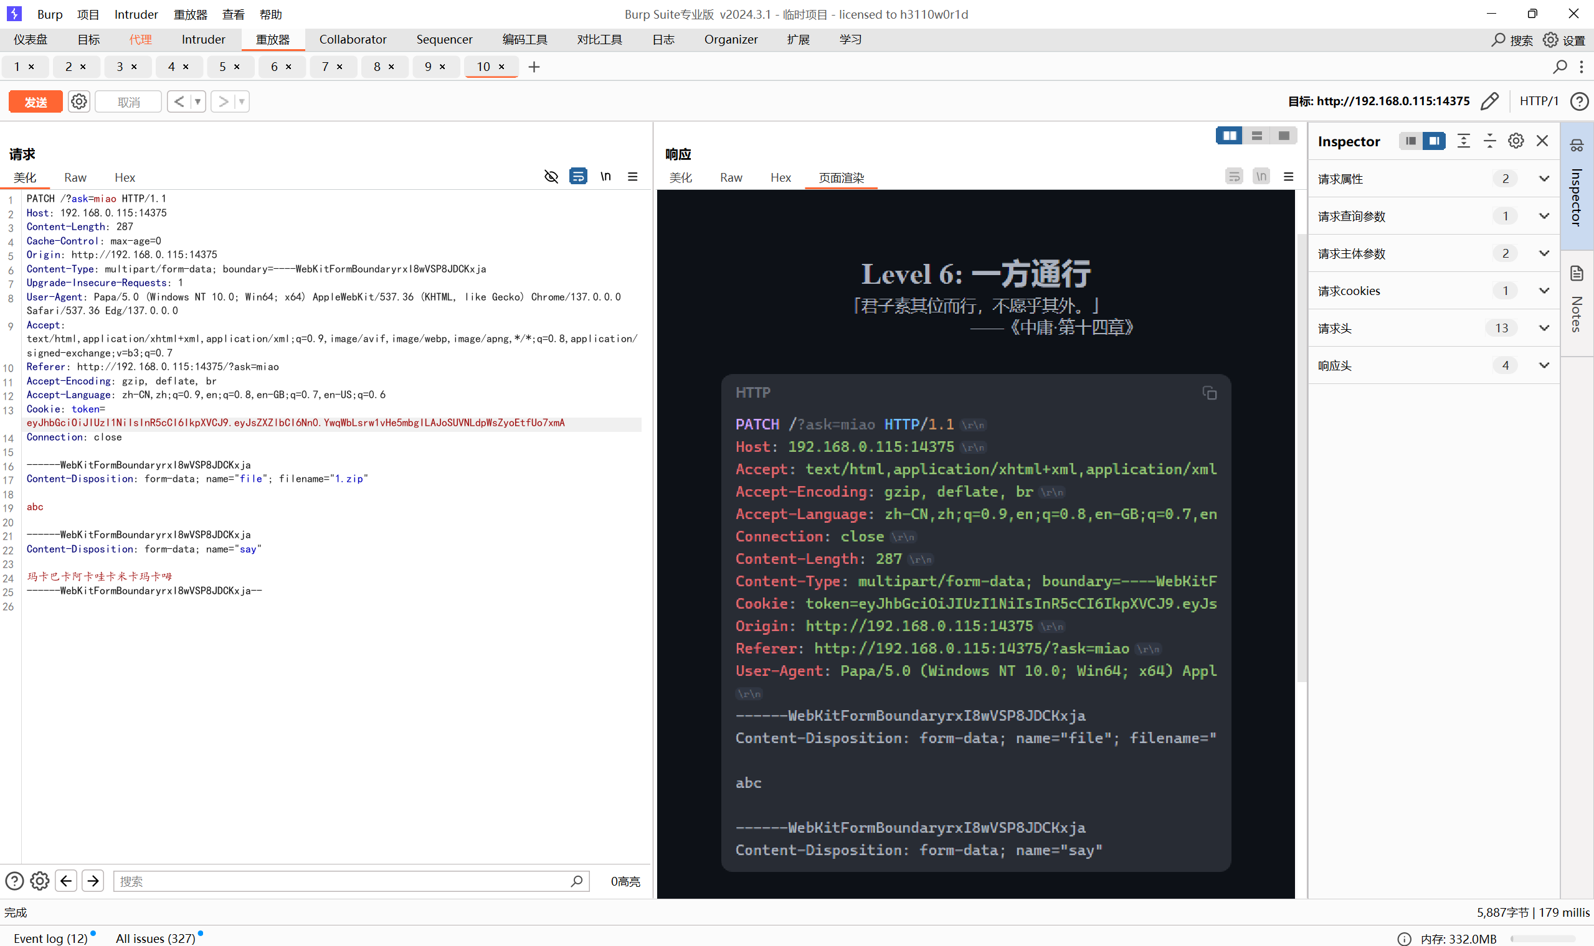Open history dropdown beside back arrow
The width and height of the screenshot is (1594, 946).
tap(197, 102)
